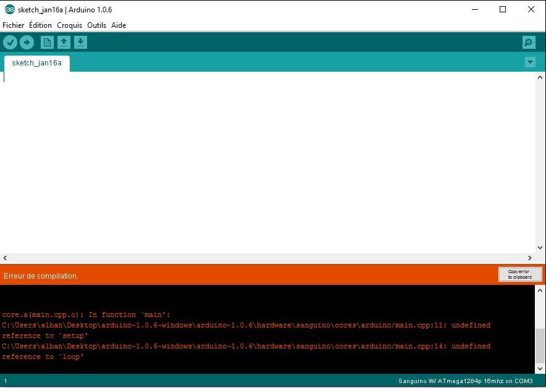Image resolution: width=546 pixels, height=388 pixels.
Task: Click the "reference to `loop'" error line
Action: pyautogui.click(x=43, y=356)
